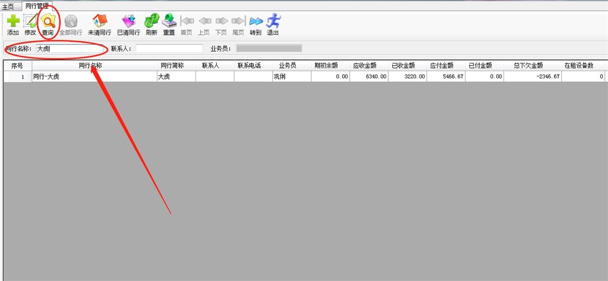Click the 已付金额 cell showing 0.00
The height and width of the screenshot is (281, 608).
point(484,76)
